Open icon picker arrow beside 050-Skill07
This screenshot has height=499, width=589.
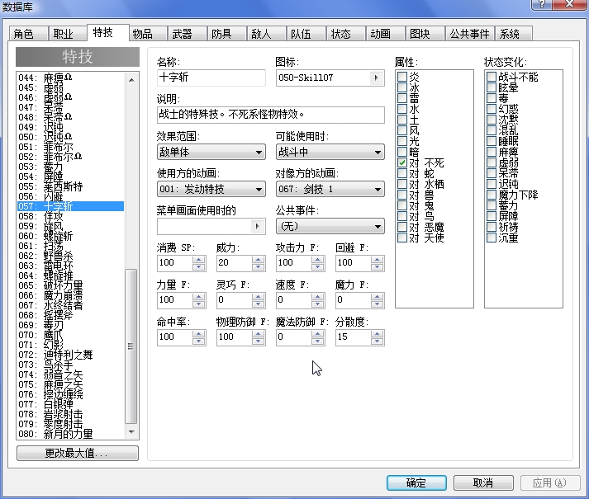[x=376, y=78]
